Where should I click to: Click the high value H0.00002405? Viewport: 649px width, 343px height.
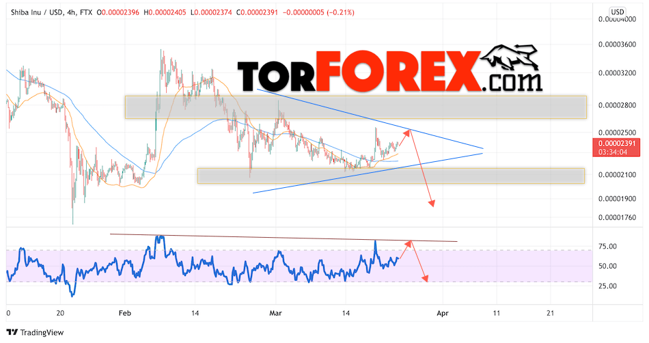click(165, 12)
